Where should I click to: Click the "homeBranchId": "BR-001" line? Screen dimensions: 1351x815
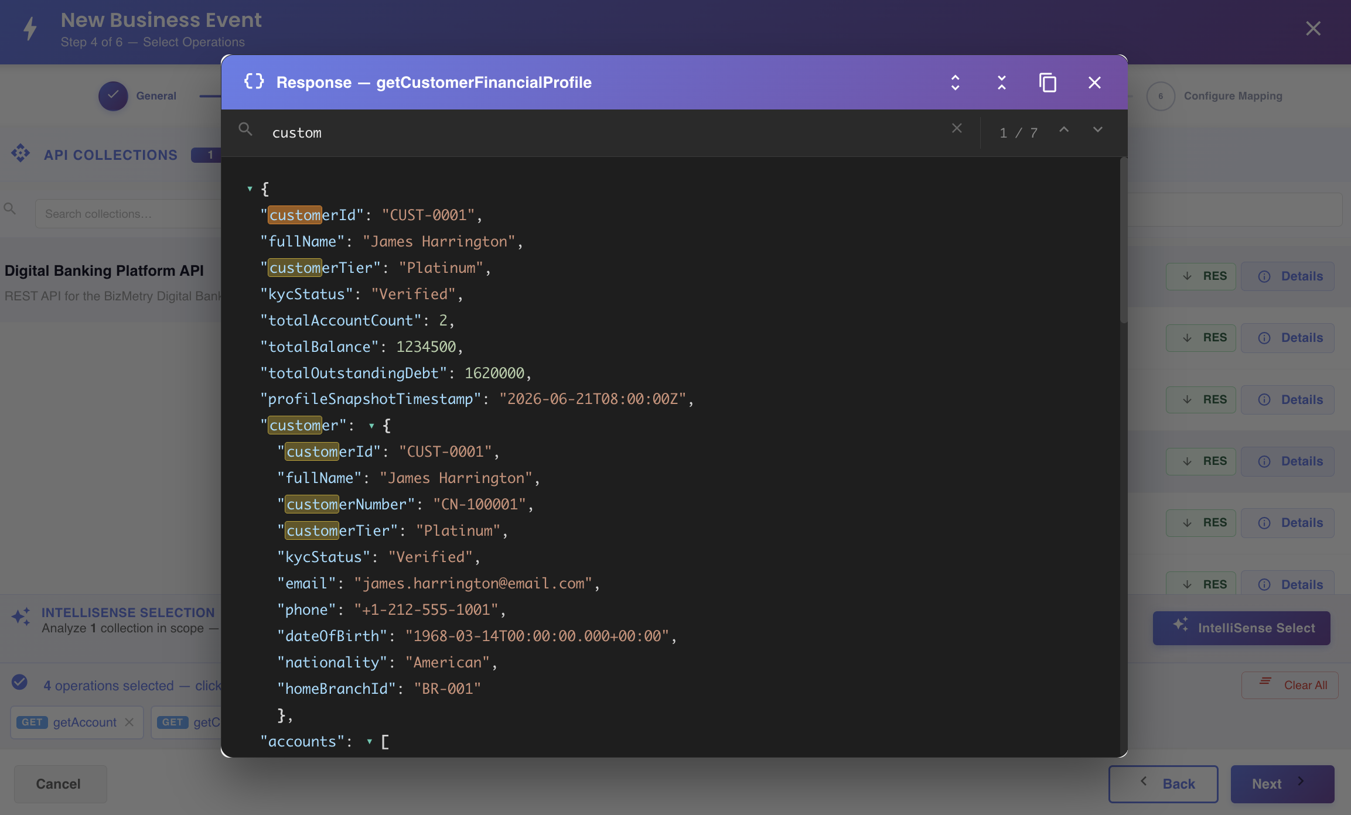pos(379,689)
